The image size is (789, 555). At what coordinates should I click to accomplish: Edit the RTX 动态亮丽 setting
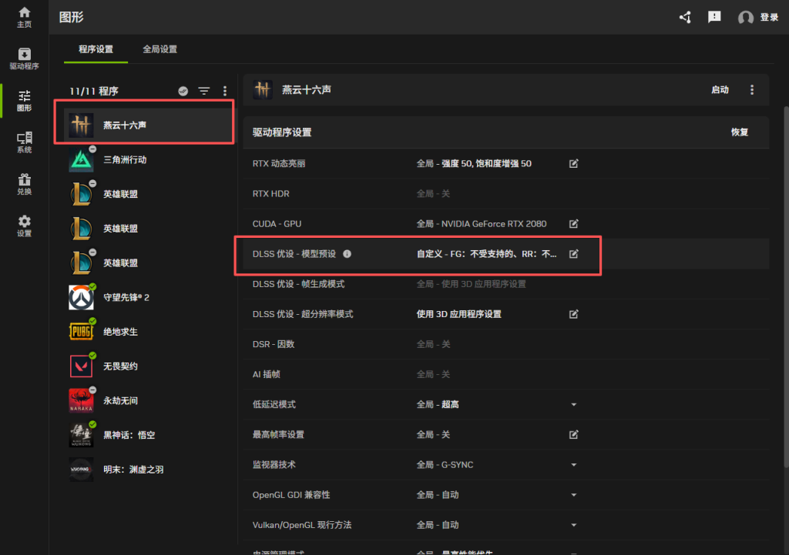coord(573,164)
